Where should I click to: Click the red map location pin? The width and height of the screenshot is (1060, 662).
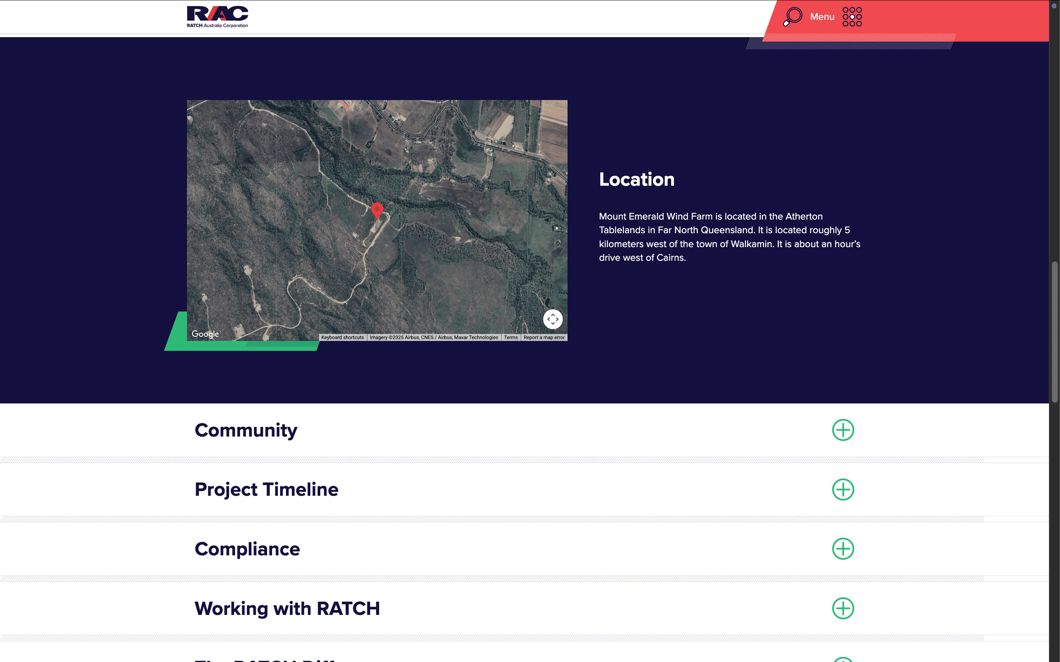pyautogui.click(x=377, y=210)
